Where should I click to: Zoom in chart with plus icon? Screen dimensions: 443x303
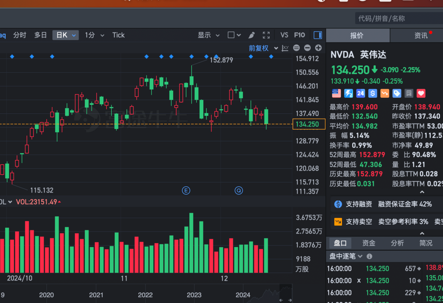click(x=319, y=48)
